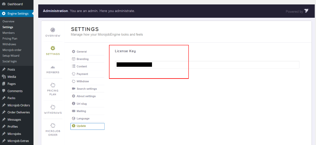Go to the Language settings tab
316x145 pixels.
coord(83,118)
